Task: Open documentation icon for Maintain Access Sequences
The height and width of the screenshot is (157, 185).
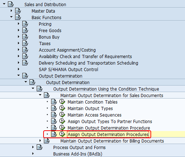Action: (54, 115)
